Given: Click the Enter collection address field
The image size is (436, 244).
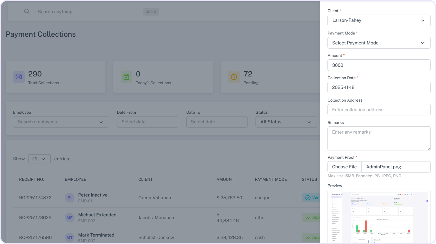Looking at the screenshot, I should coord(379,110).
